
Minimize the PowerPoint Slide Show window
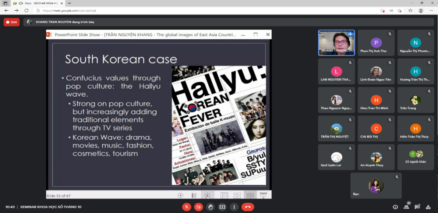point(243,35)
